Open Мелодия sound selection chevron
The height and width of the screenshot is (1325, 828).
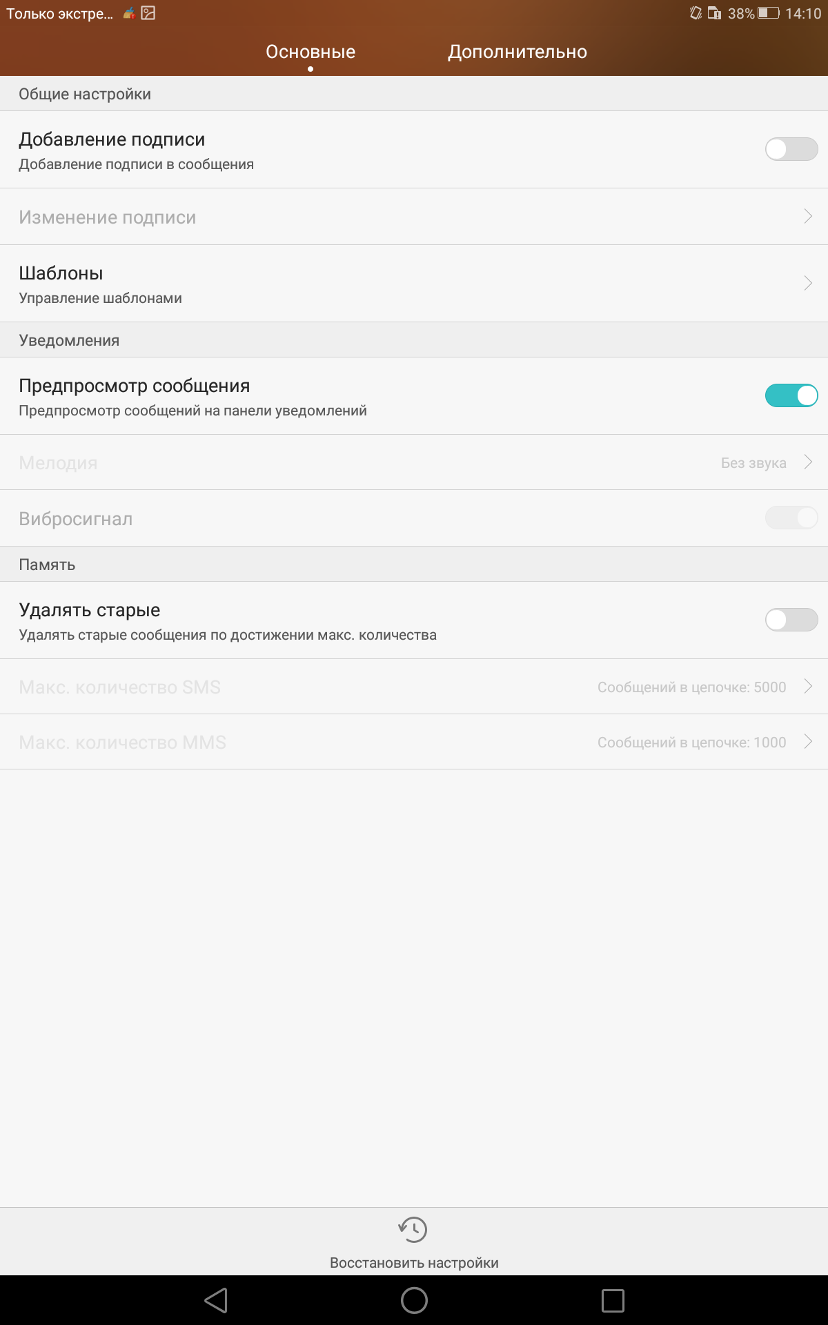(808, 462)
